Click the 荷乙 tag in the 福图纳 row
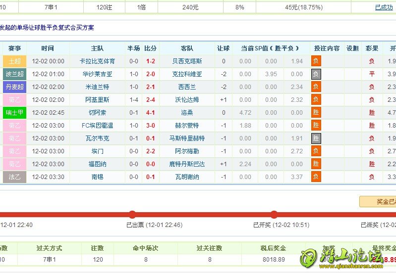 [x=14, y=164]
